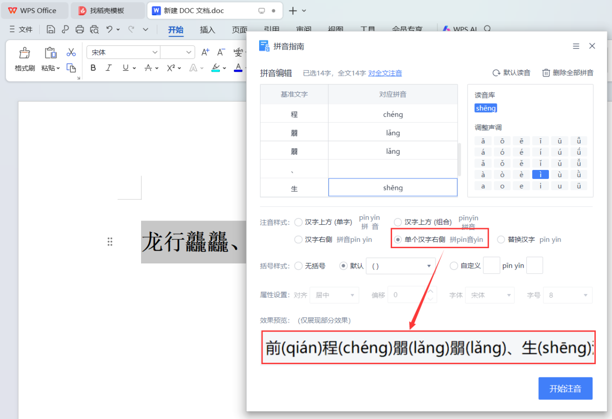
Task: Click the tone letter ü in last row
Action: click(x=579, y=186)
